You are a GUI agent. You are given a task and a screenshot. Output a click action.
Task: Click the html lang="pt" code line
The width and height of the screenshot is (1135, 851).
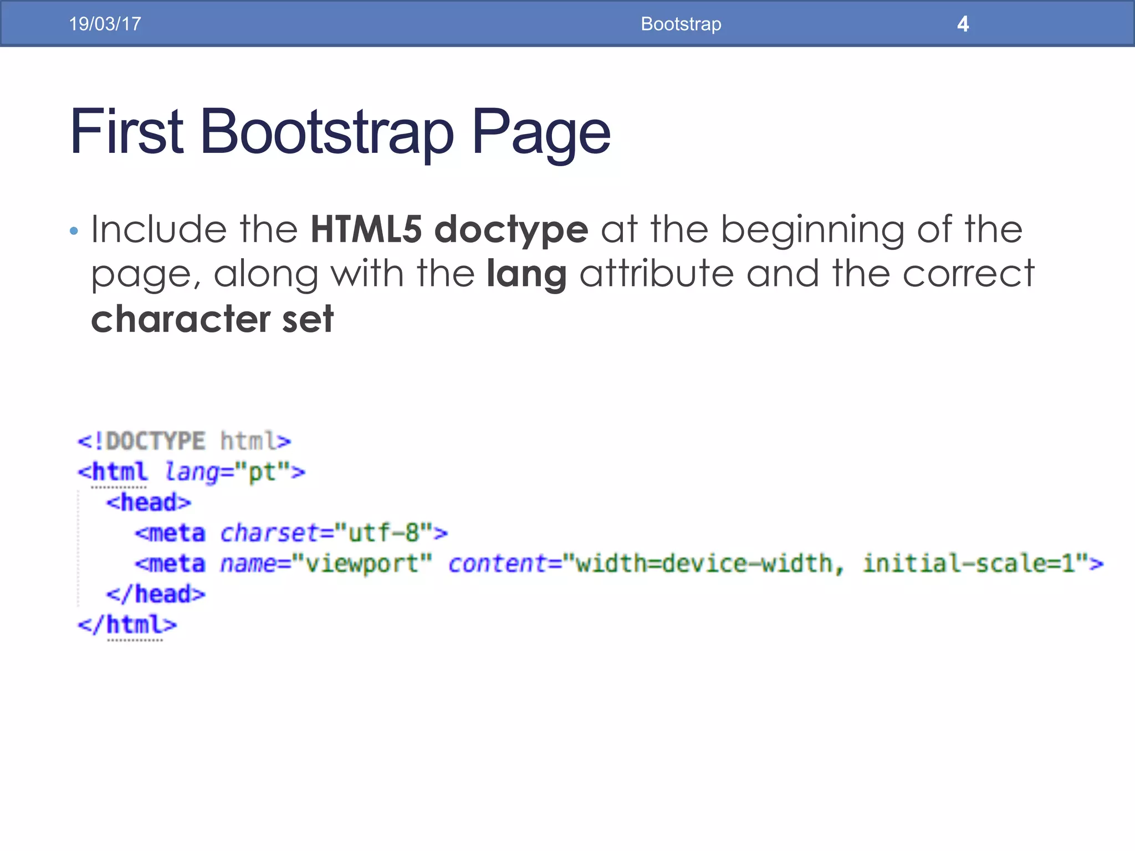click(x=191, y=472)
